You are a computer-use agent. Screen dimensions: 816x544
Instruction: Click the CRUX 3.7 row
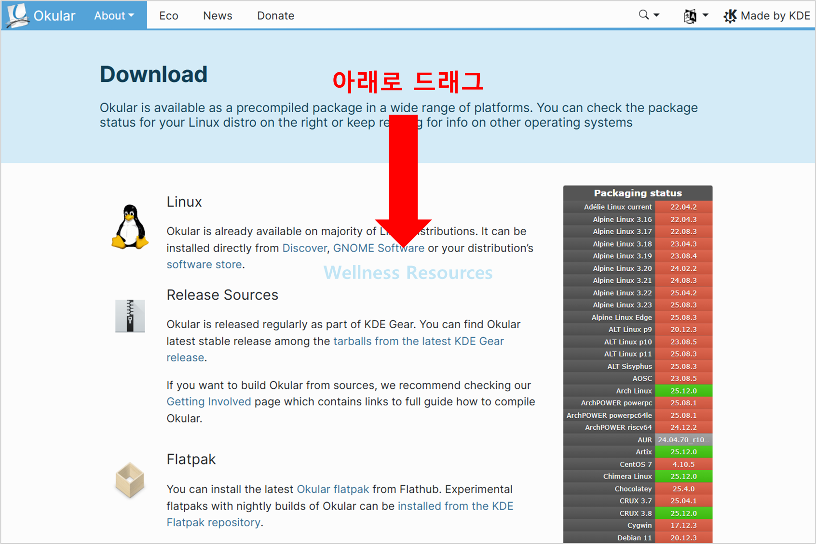638,501
